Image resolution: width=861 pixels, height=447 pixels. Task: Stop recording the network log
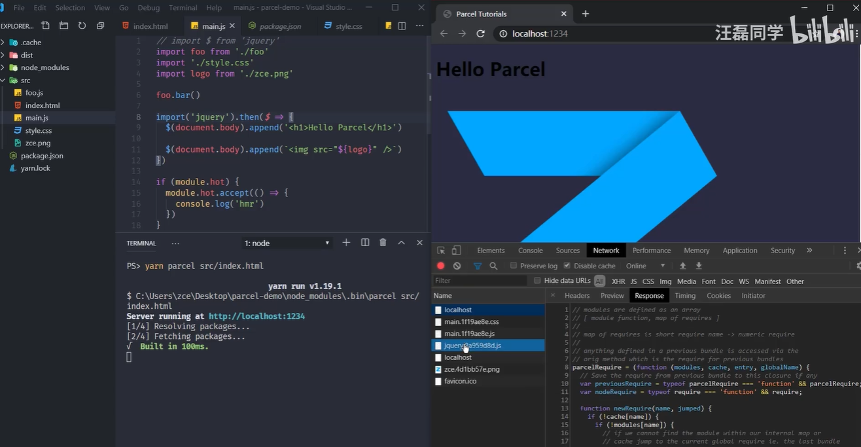(440, 266)
